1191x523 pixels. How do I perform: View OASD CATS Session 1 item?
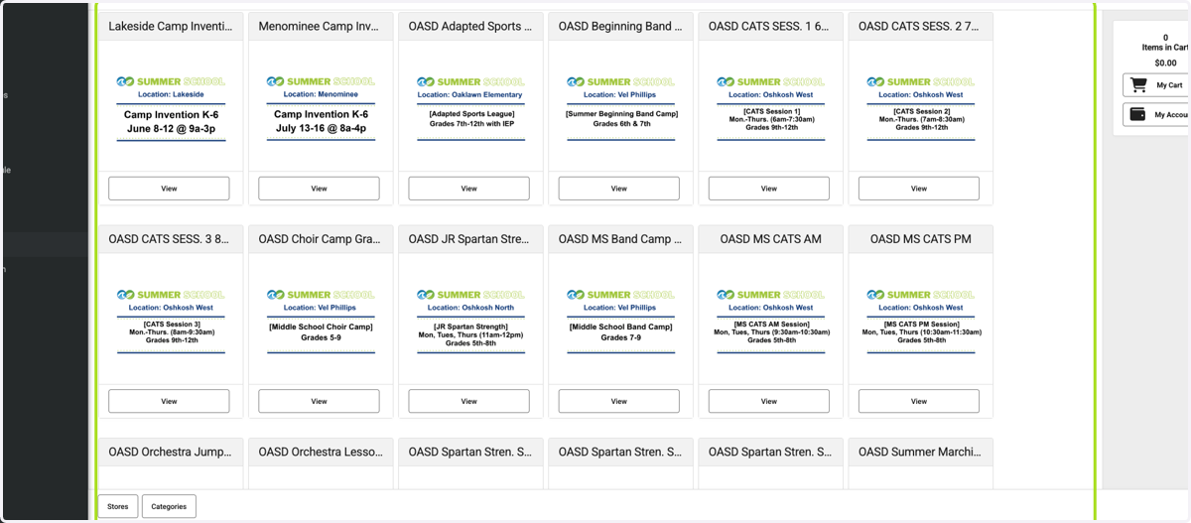(x=768, y=189)
